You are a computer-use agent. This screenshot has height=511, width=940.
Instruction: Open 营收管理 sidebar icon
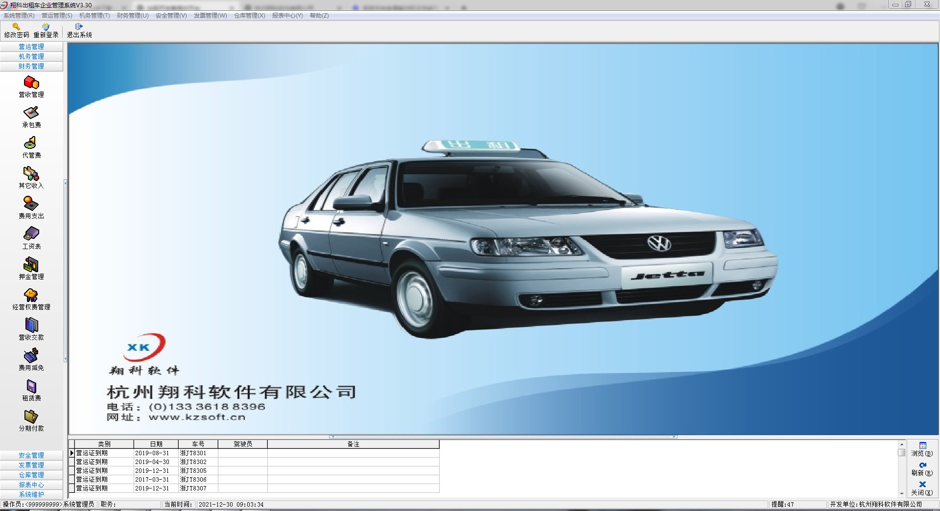pyautogui.click(x=31, y=87)
